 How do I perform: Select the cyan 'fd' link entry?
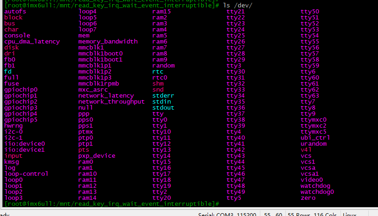coord(8,72)
